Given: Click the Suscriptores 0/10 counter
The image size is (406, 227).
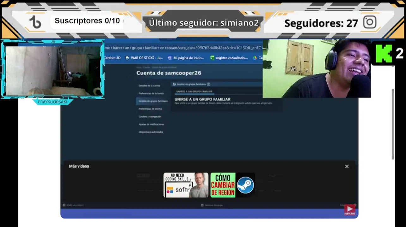Looking at the screenshot, I should (x=87, y=21).
